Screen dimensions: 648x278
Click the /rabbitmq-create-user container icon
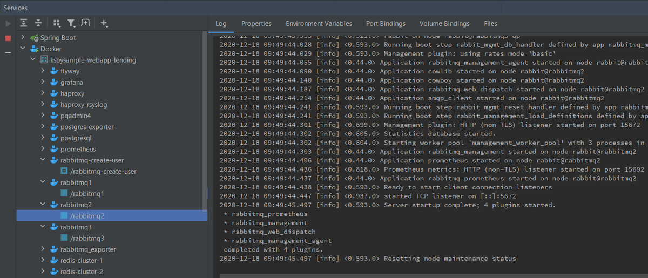(64, 171)
